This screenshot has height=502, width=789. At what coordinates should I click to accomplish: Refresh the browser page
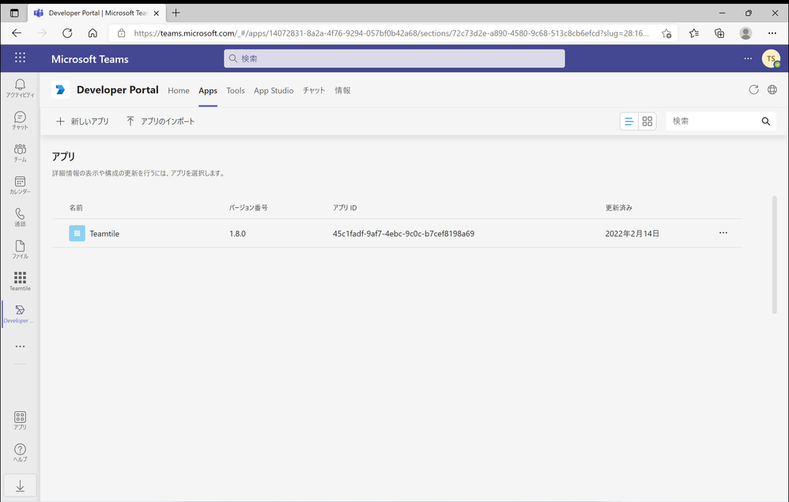67,33
